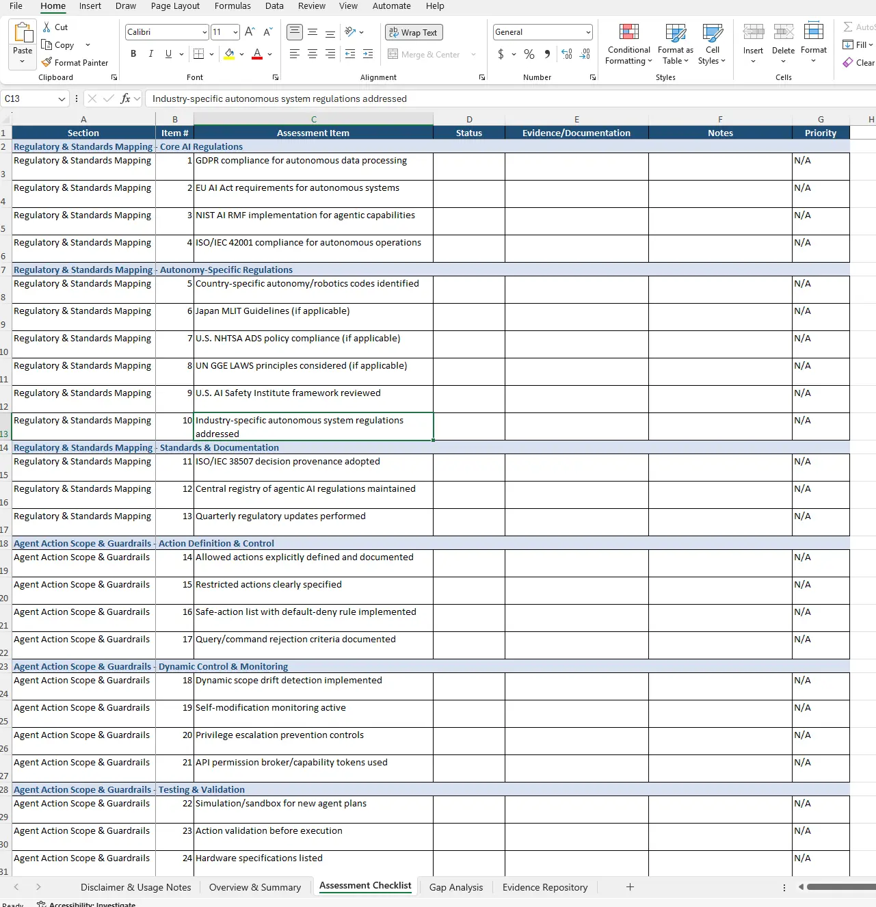Open the Page Layout ribbon tab

[175, 6]
